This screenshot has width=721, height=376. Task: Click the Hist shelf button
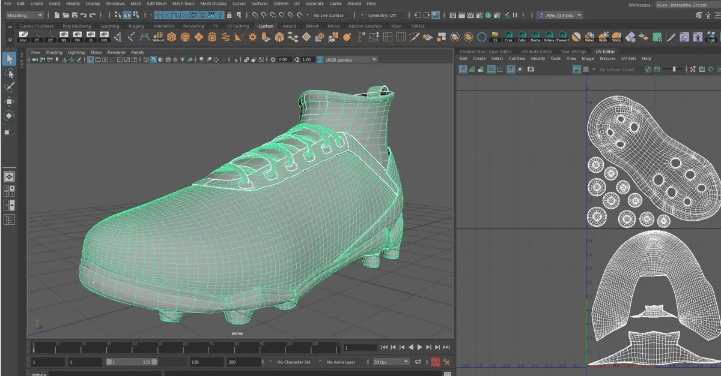(x=23, y=37)
